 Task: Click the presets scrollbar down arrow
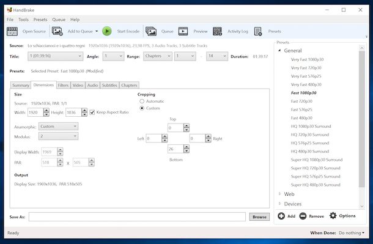[x=362, y=207]
